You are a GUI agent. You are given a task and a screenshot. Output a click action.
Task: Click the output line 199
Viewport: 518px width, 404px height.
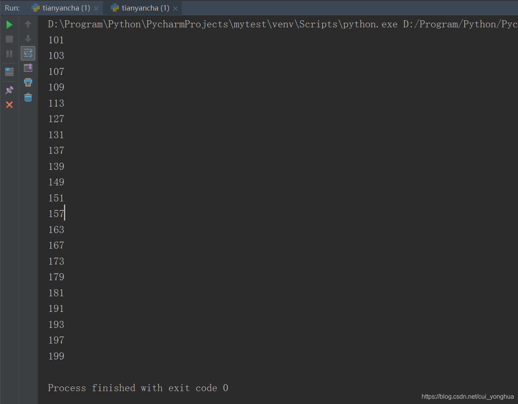tap(56, 356)
